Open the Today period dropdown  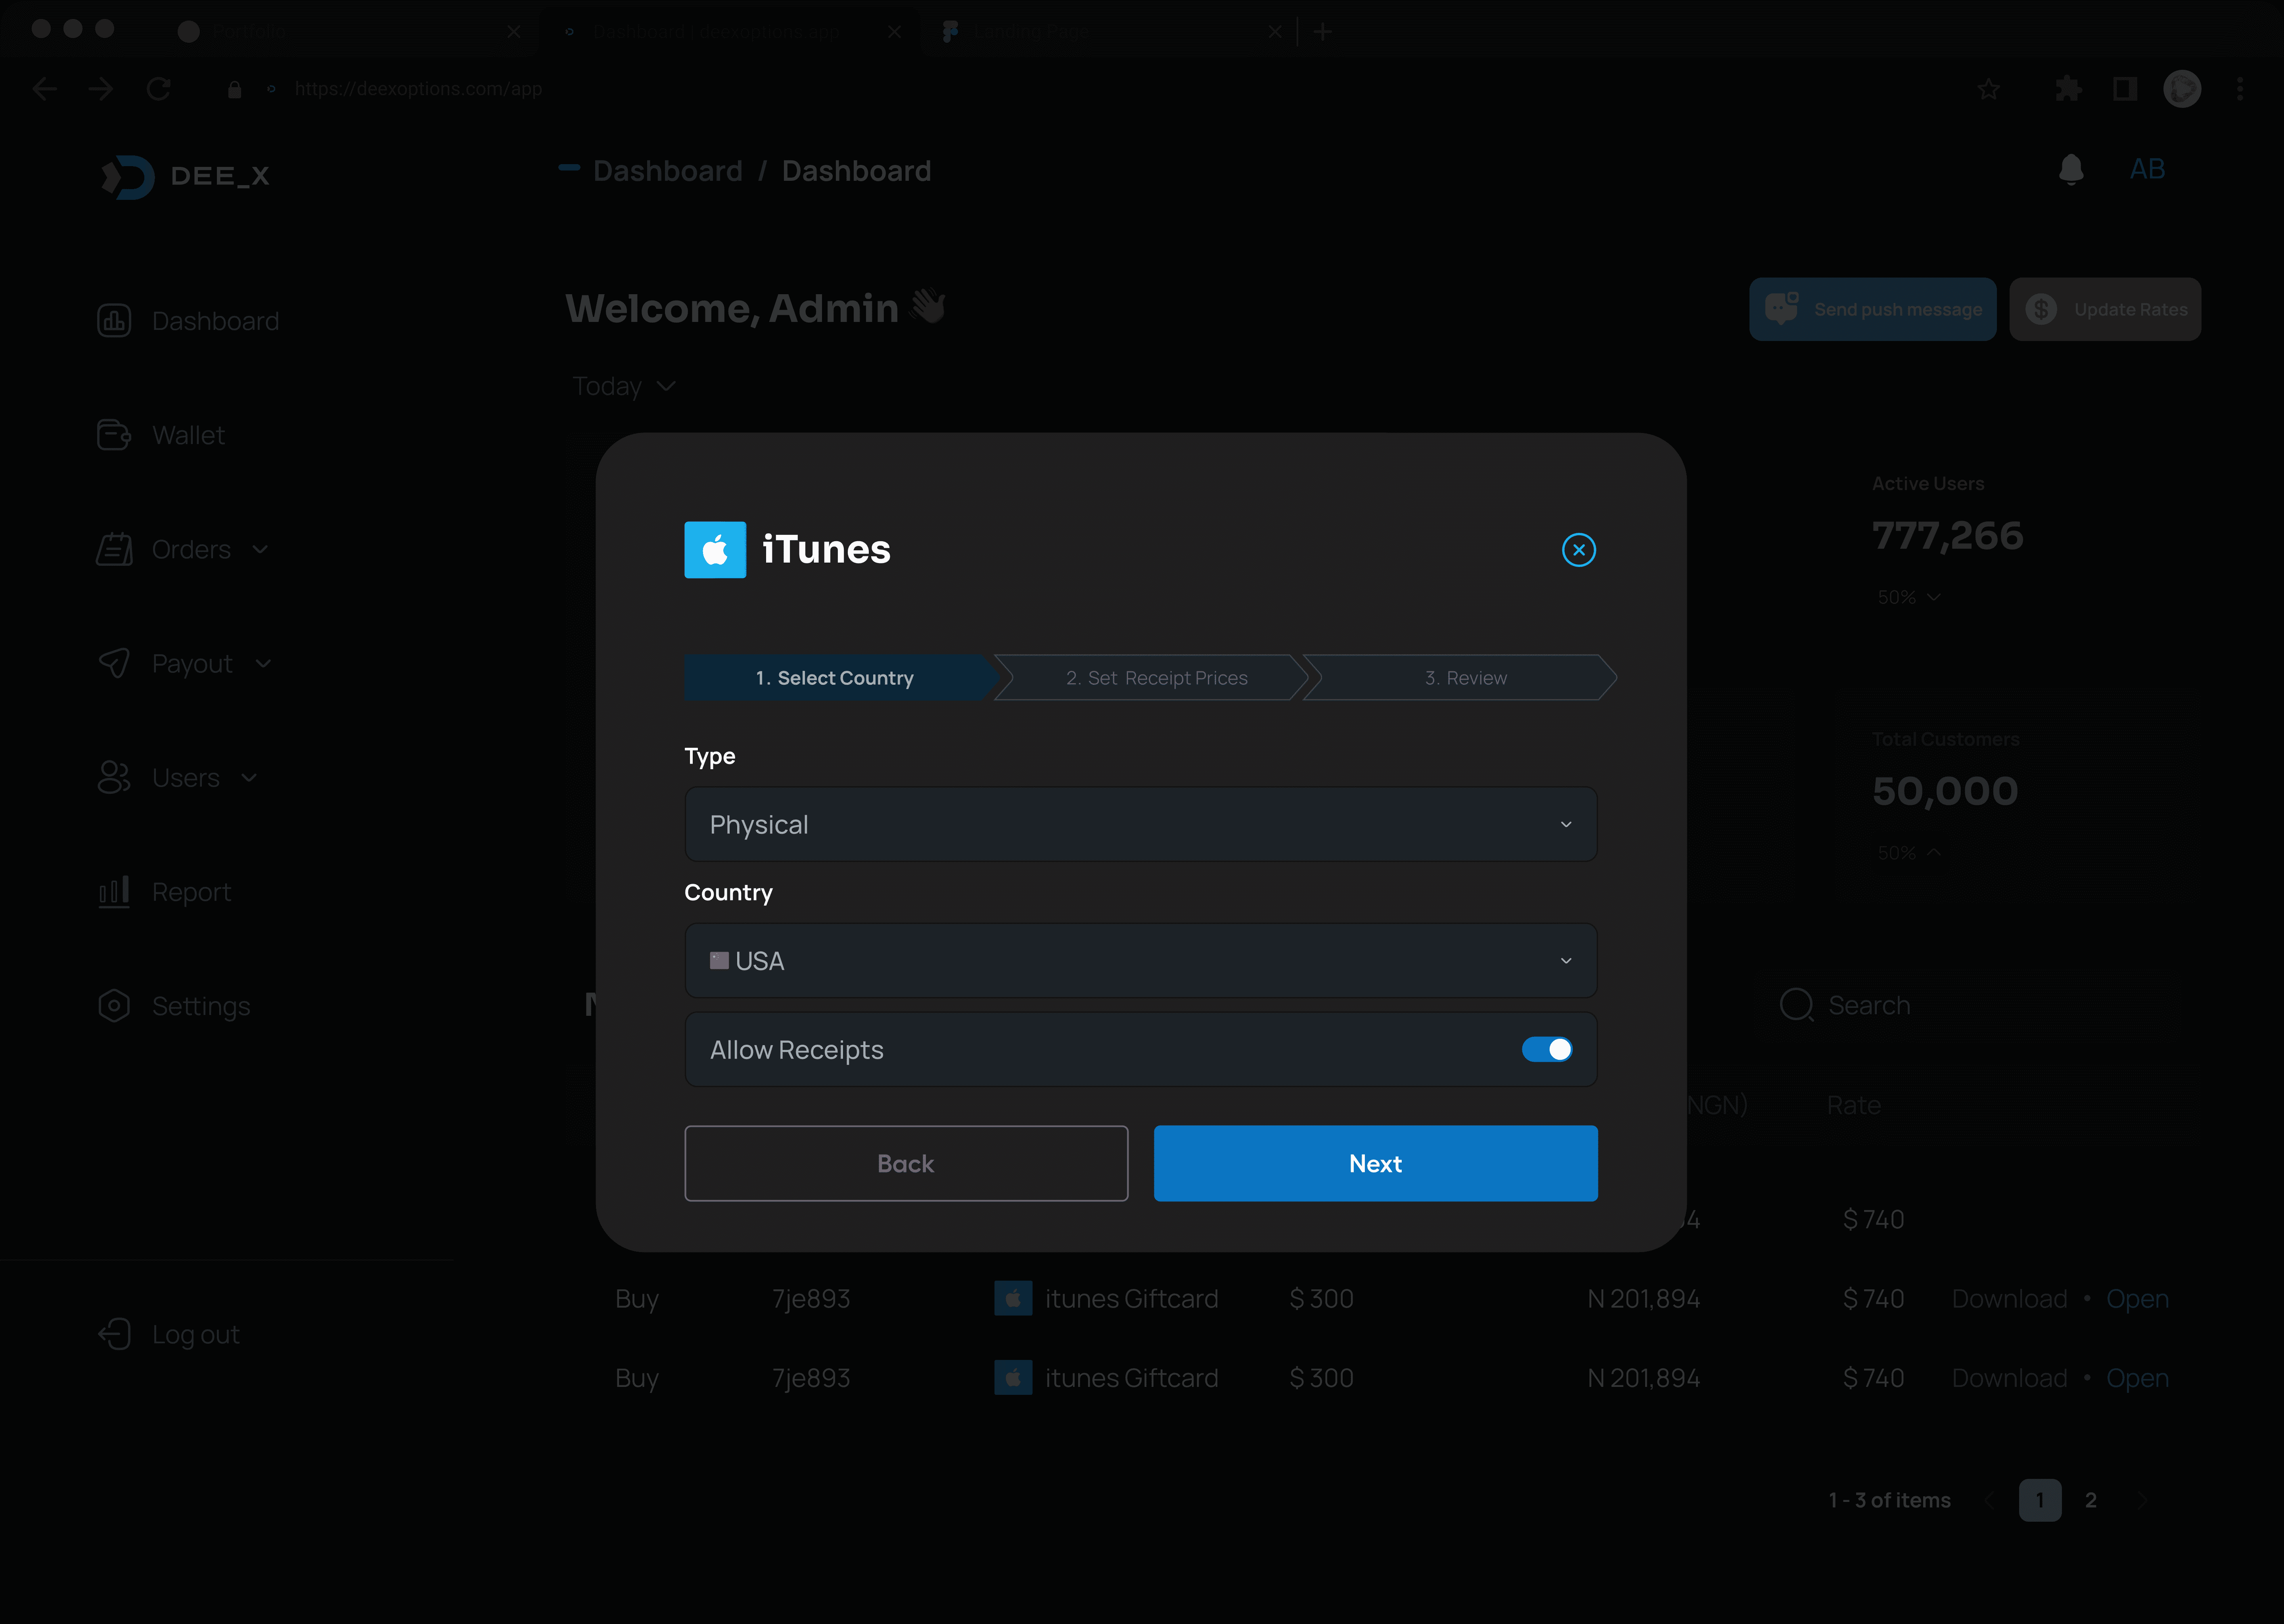[x=624, y=386]
